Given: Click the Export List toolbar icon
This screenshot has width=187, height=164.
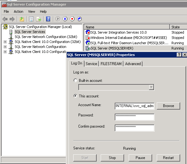Looking at the screenshot, I should tap(39, 19).
